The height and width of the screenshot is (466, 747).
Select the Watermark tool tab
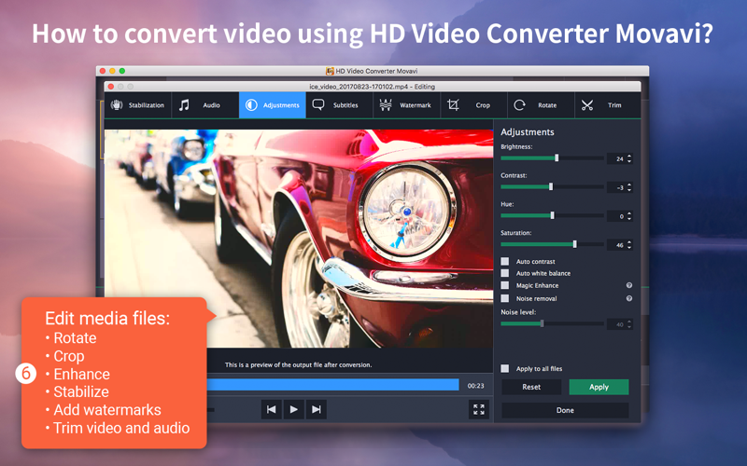(x=404, y=105)
